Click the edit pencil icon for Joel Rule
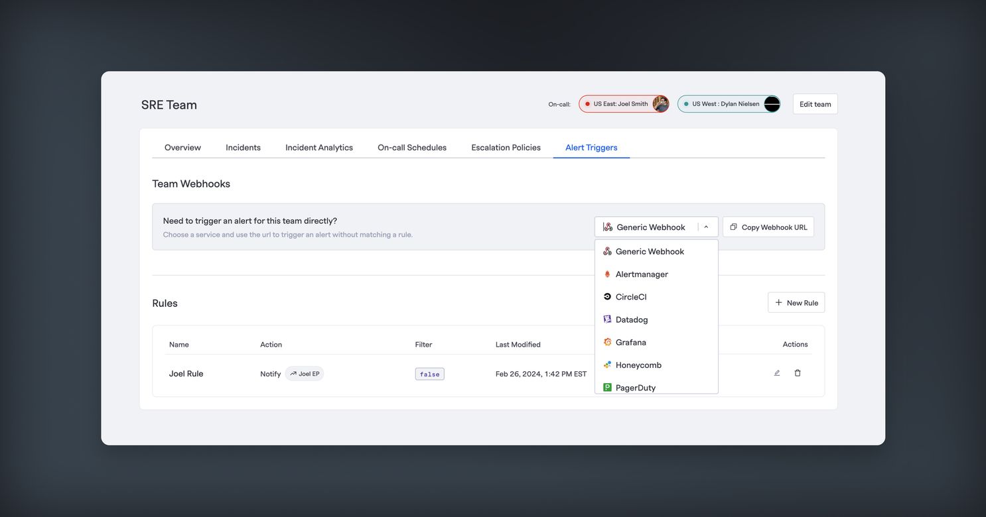 pos(777,373)
